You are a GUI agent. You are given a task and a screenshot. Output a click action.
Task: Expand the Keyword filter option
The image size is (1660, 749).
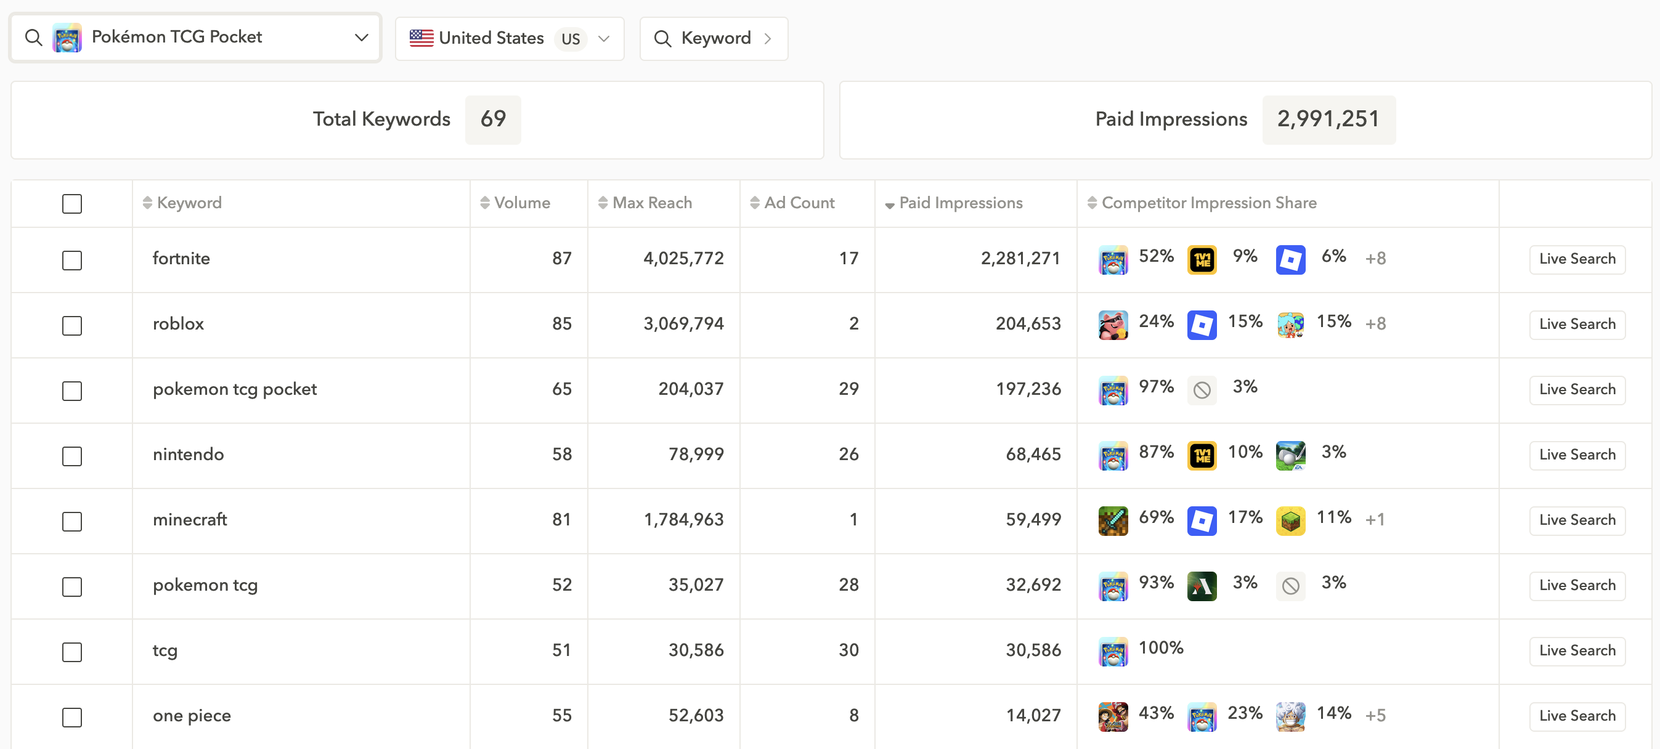[714, 39]
